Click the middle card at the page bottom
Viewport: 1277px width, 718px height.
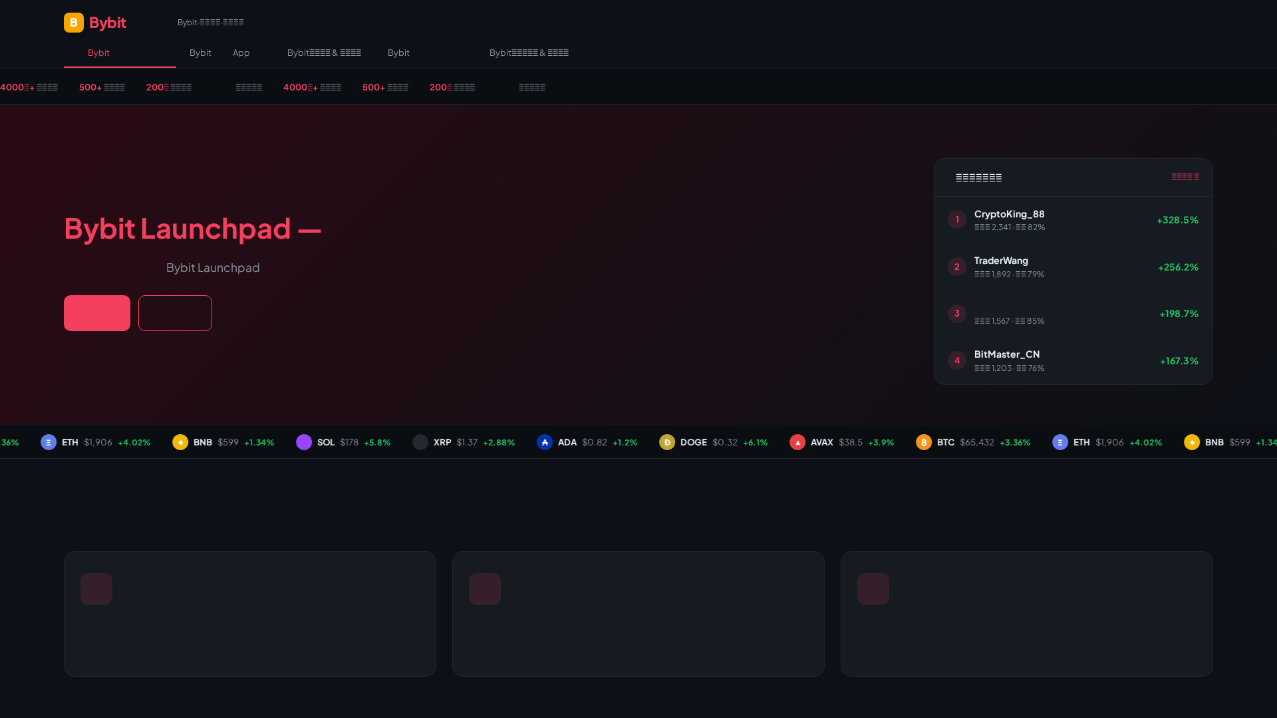point(638,614)
